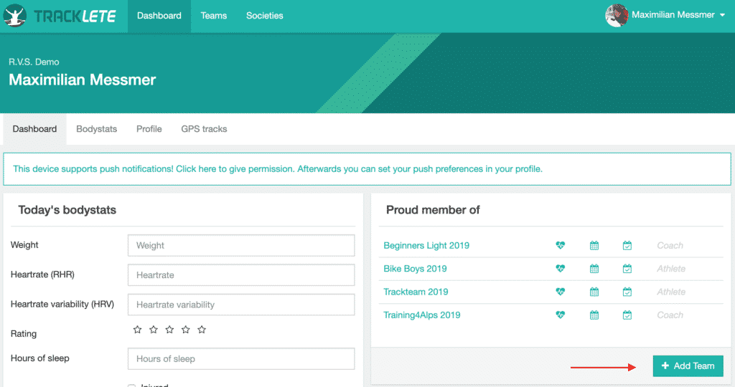
Task: Open Societies in top navigation
Action: pyautogui.click(x=265, y=16)
